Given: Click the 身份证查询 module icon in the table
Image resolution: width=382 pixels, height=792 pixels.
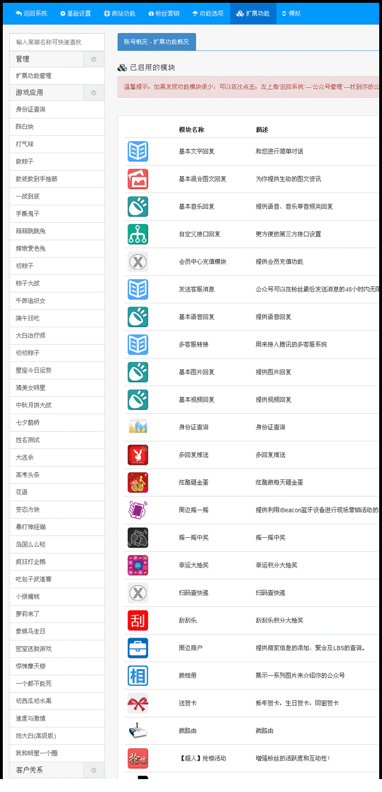Looking at the screenshot, I should click(138, 427).
